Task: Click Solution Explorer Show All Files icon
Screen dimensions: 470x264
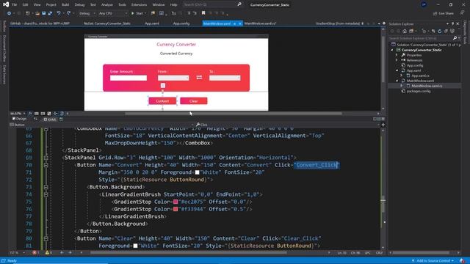Action: (452, 31)
